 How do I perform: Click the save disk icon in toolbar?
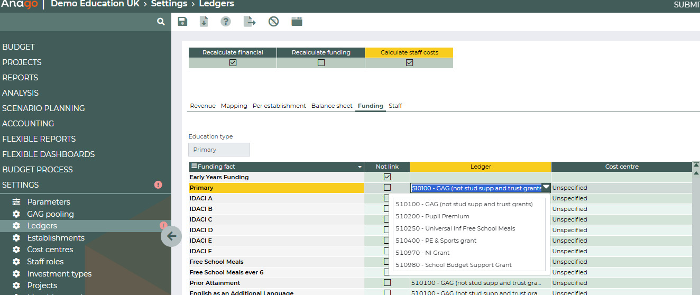(x=182, y=22)
